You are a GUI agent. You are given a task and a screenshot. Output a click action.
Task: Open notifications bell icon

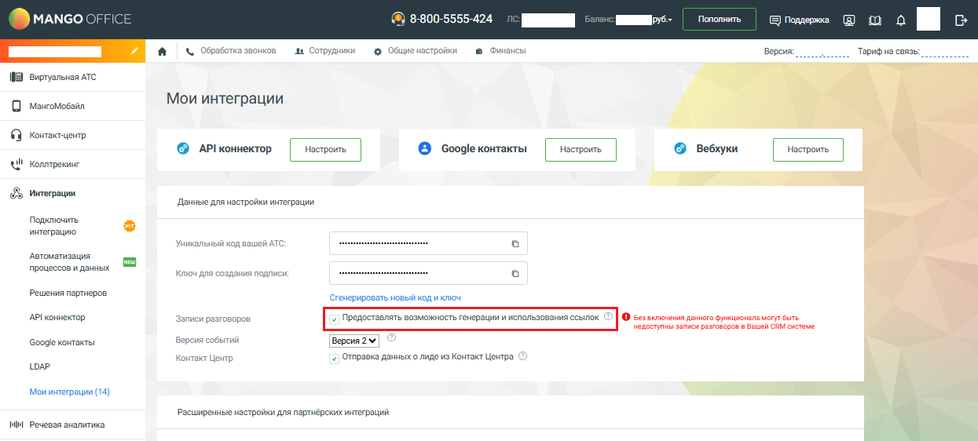(901, 20)
